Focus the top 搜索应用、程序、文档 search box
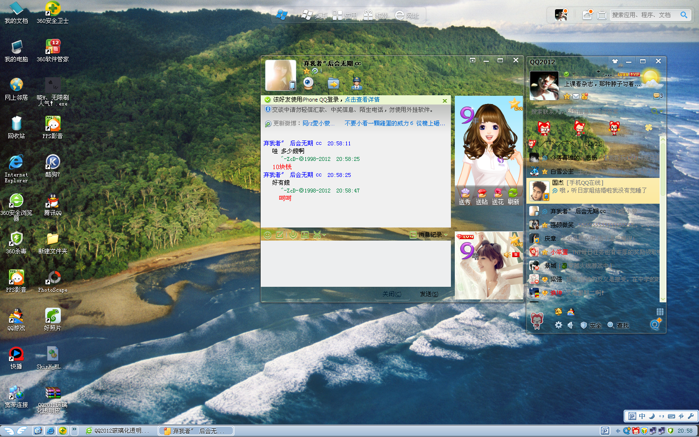 tap(644, 15)
